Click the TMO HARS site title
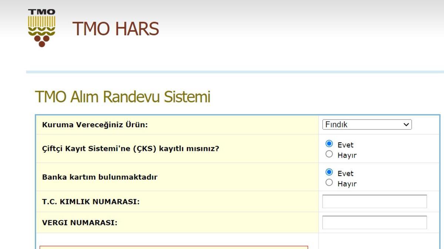Screen dimensions: 444x249 pyautogui.click(x=115, y=29)
